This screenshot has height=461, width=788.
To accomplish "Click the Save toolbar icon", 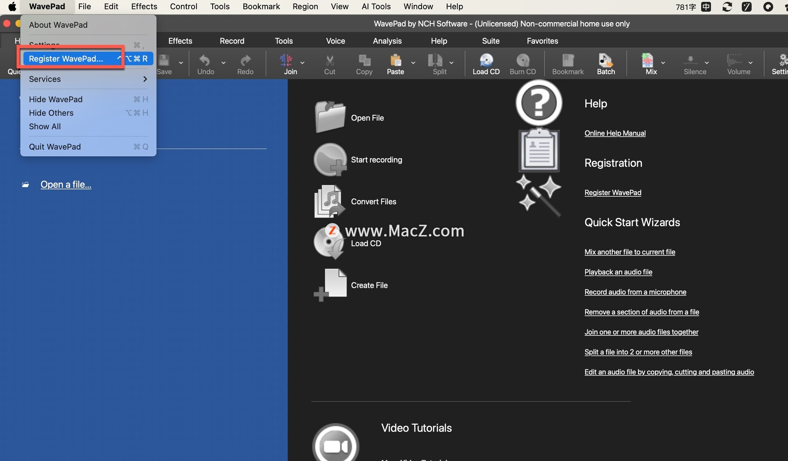I will 164,61.
